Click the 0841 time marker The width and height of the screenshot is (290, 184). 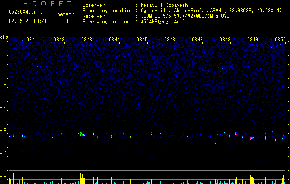coord(32,40)
